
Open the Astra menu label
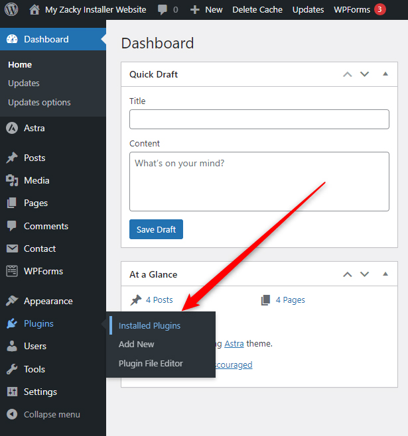coord(34,128)
